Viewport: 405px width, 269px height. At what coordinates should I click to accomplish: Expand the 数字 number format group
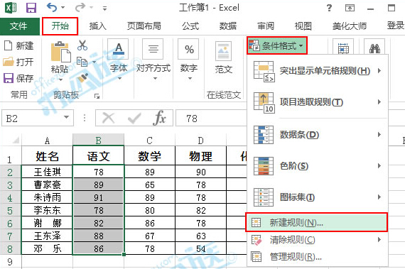tap(189, 60)
